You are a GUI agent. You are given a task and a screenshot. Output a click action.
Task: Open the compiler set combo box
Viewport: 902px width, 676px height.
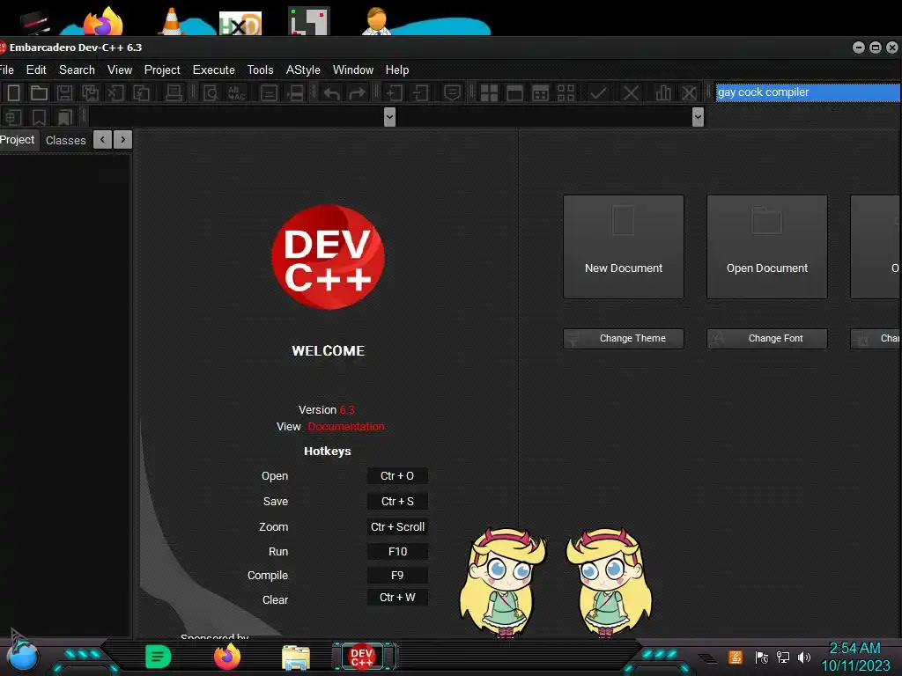808,92
